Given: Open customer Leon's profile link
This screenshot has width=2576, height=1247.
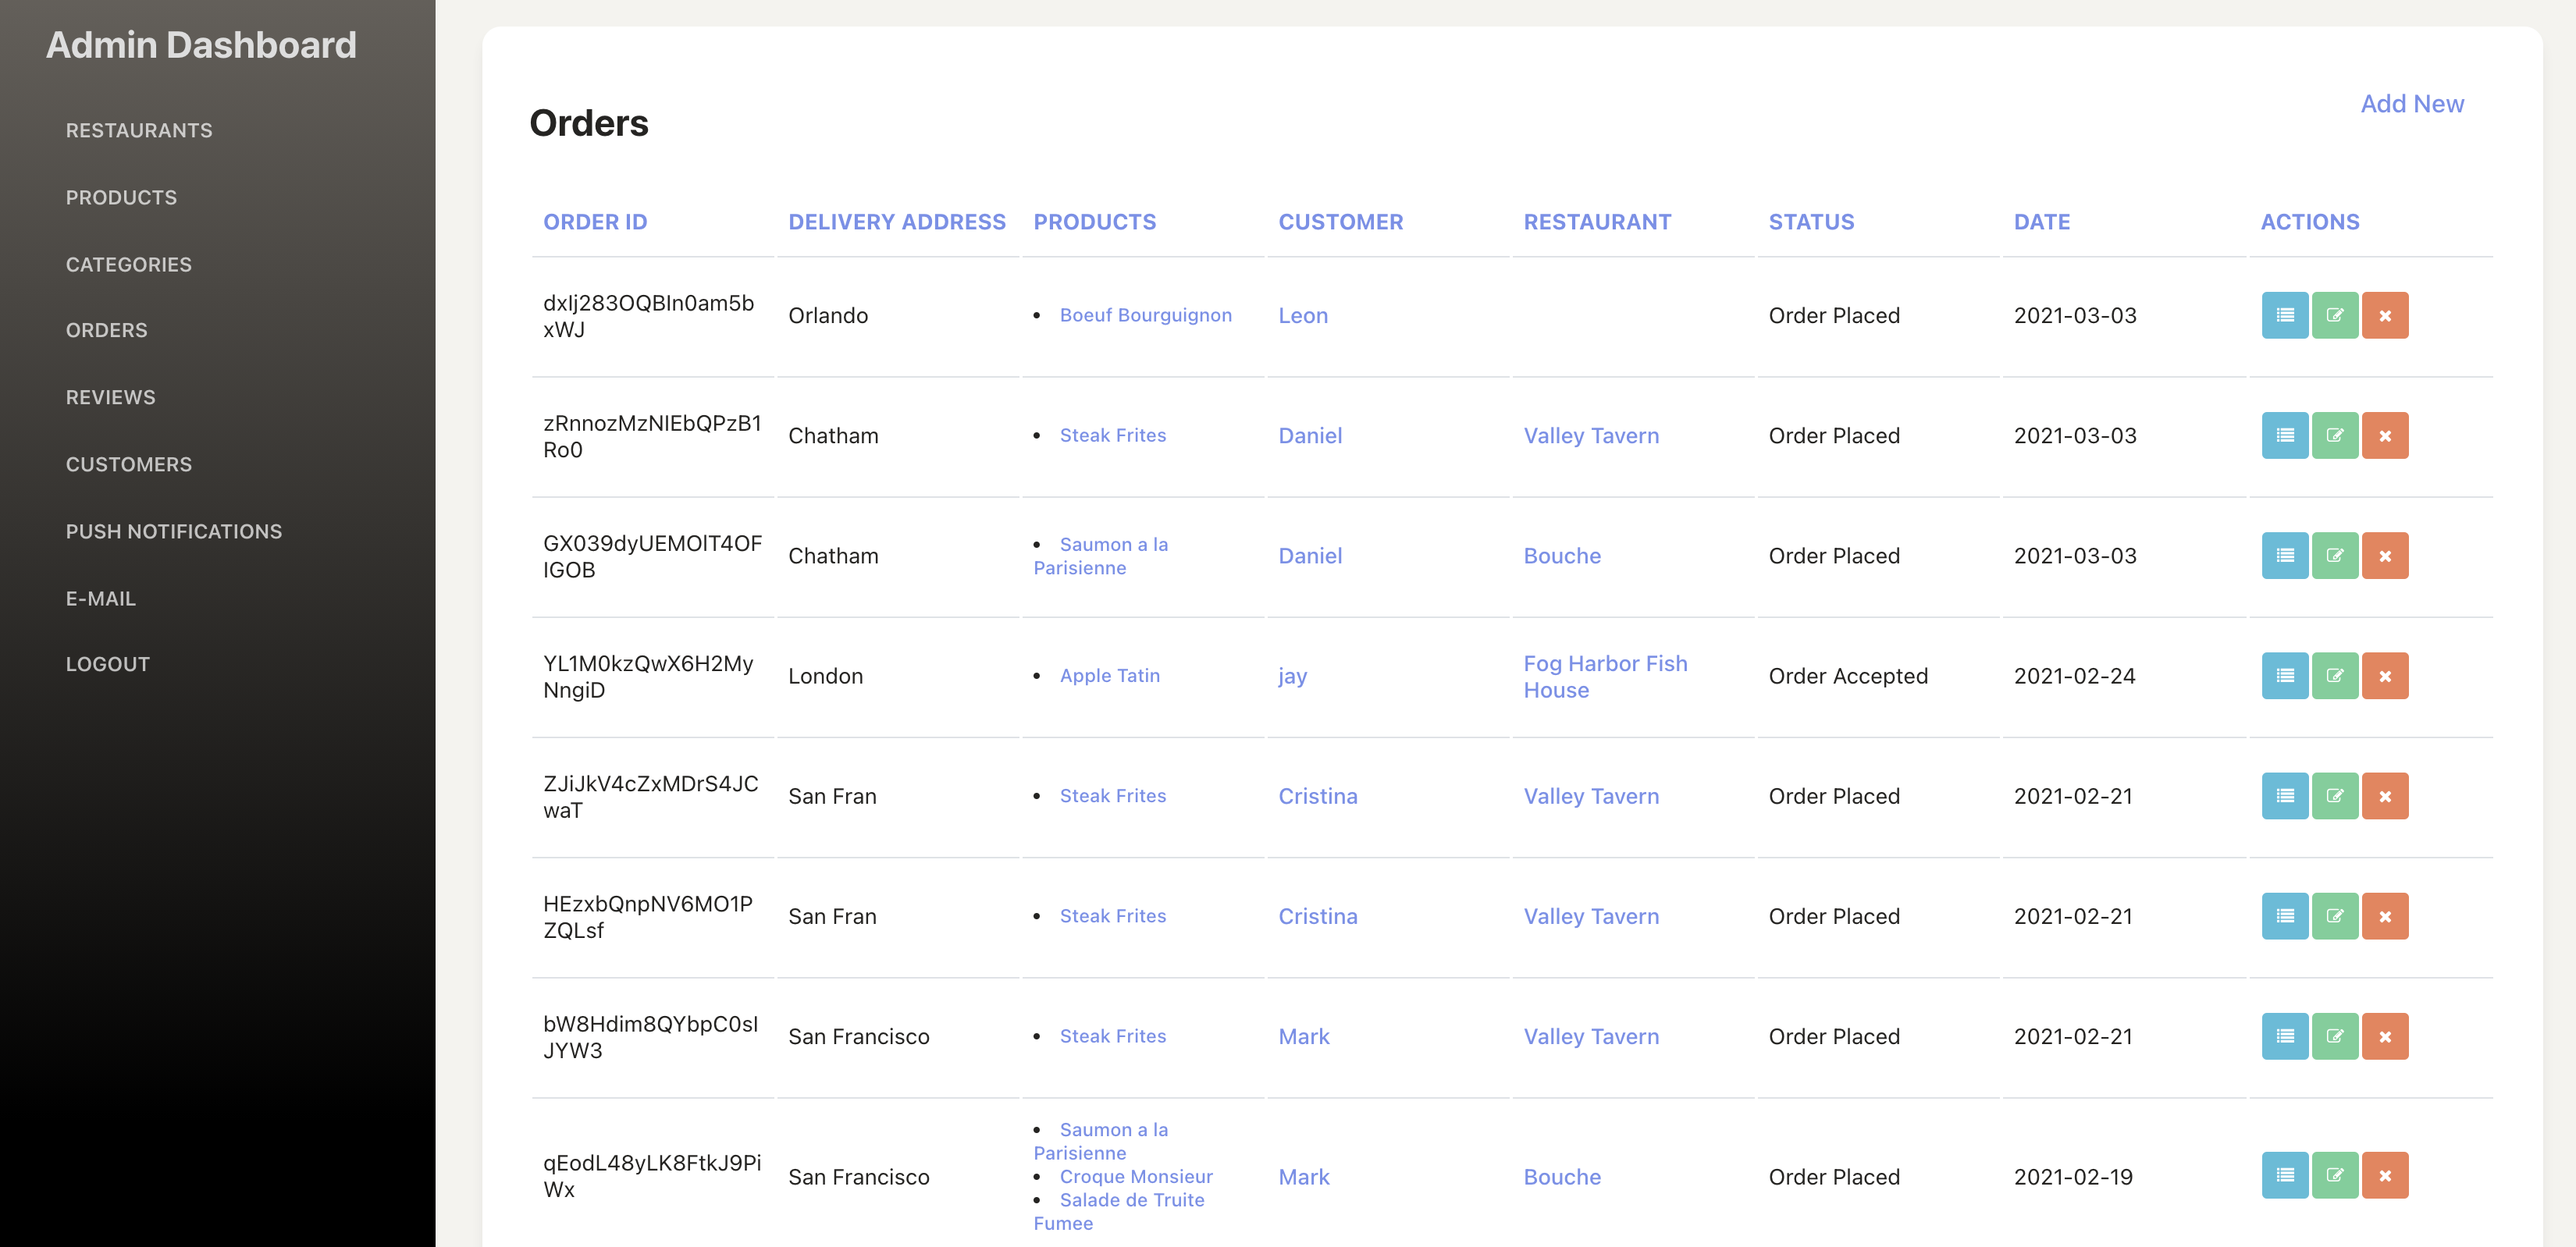Looking at the screenshot, I should click(x=1302, y=315).
